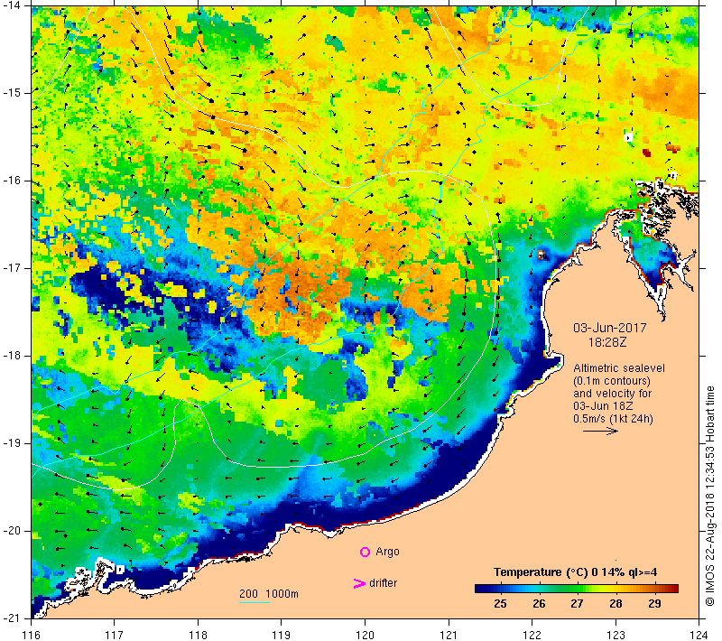Click the '119' longitude axis label

click(282, 635)
